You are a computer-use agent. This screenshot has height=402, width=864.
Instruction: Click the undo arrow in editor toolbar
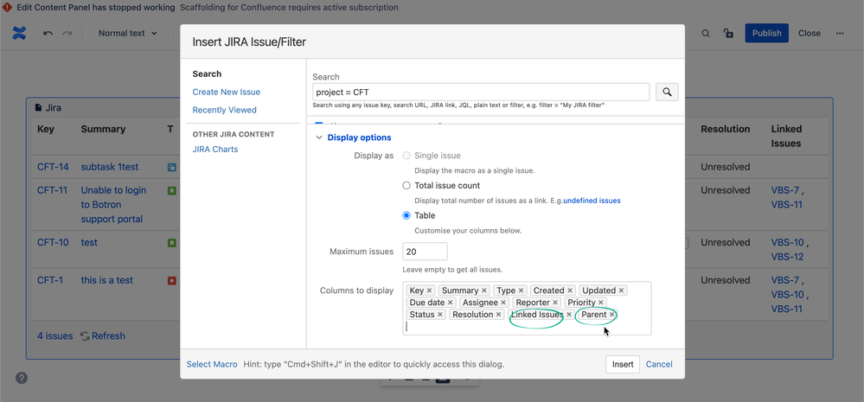[x=48, y=33]
